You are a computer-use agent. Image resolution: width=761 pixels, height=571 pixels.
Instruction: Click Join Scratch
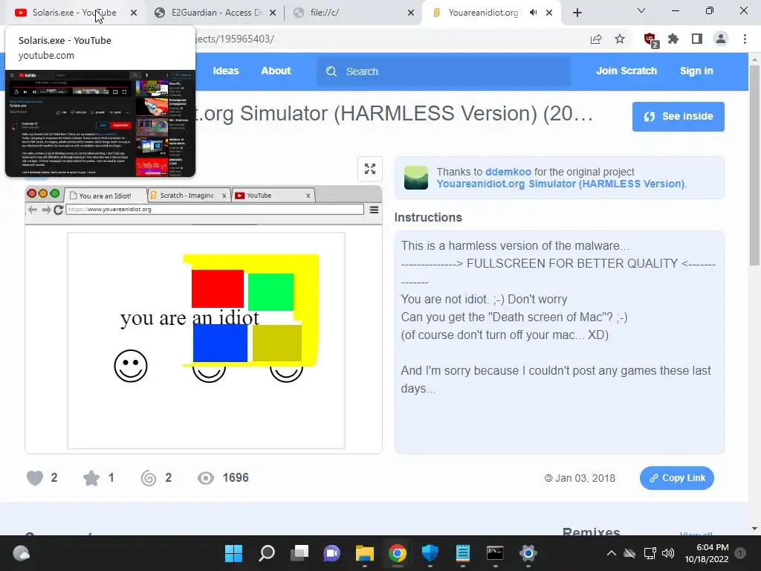tap(626, 71)
